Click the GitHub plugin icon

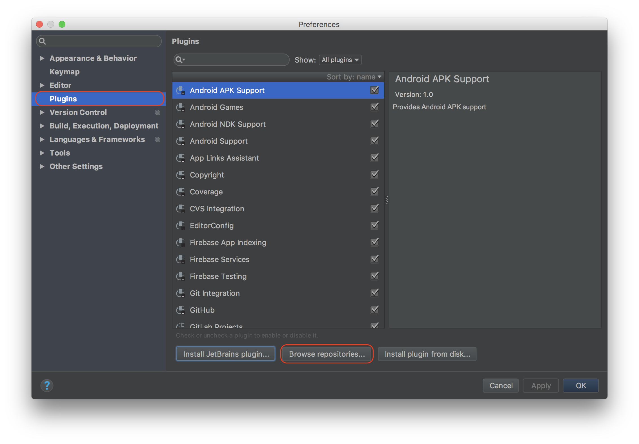click(x=181, y=310)
